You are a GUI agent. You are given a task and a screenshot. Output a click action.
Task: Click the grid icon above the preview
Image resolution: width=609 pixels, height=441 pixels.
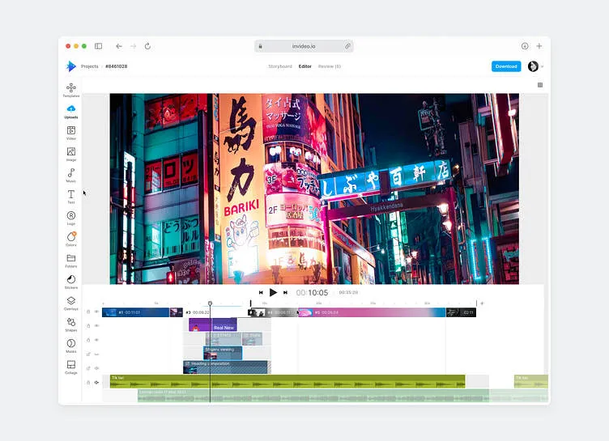pyautogui.click(x=540, y=85)
